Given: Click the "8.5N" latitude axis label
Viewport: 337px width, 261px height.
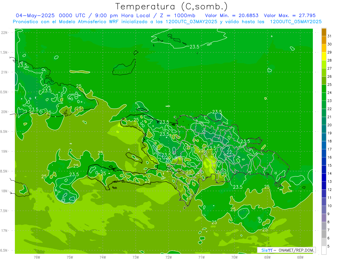Looking at the screenshot, I should [x=4, y=171].
